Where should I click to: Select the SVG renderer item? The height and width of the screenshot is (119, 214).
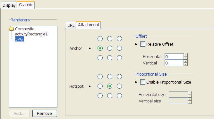click(19, 39)
